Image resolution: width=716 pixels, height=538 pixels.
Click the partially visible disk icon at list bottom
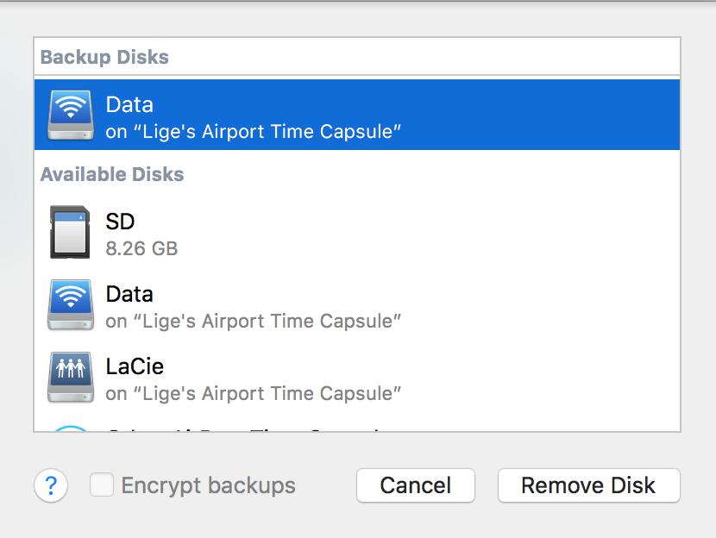[70, 428]
